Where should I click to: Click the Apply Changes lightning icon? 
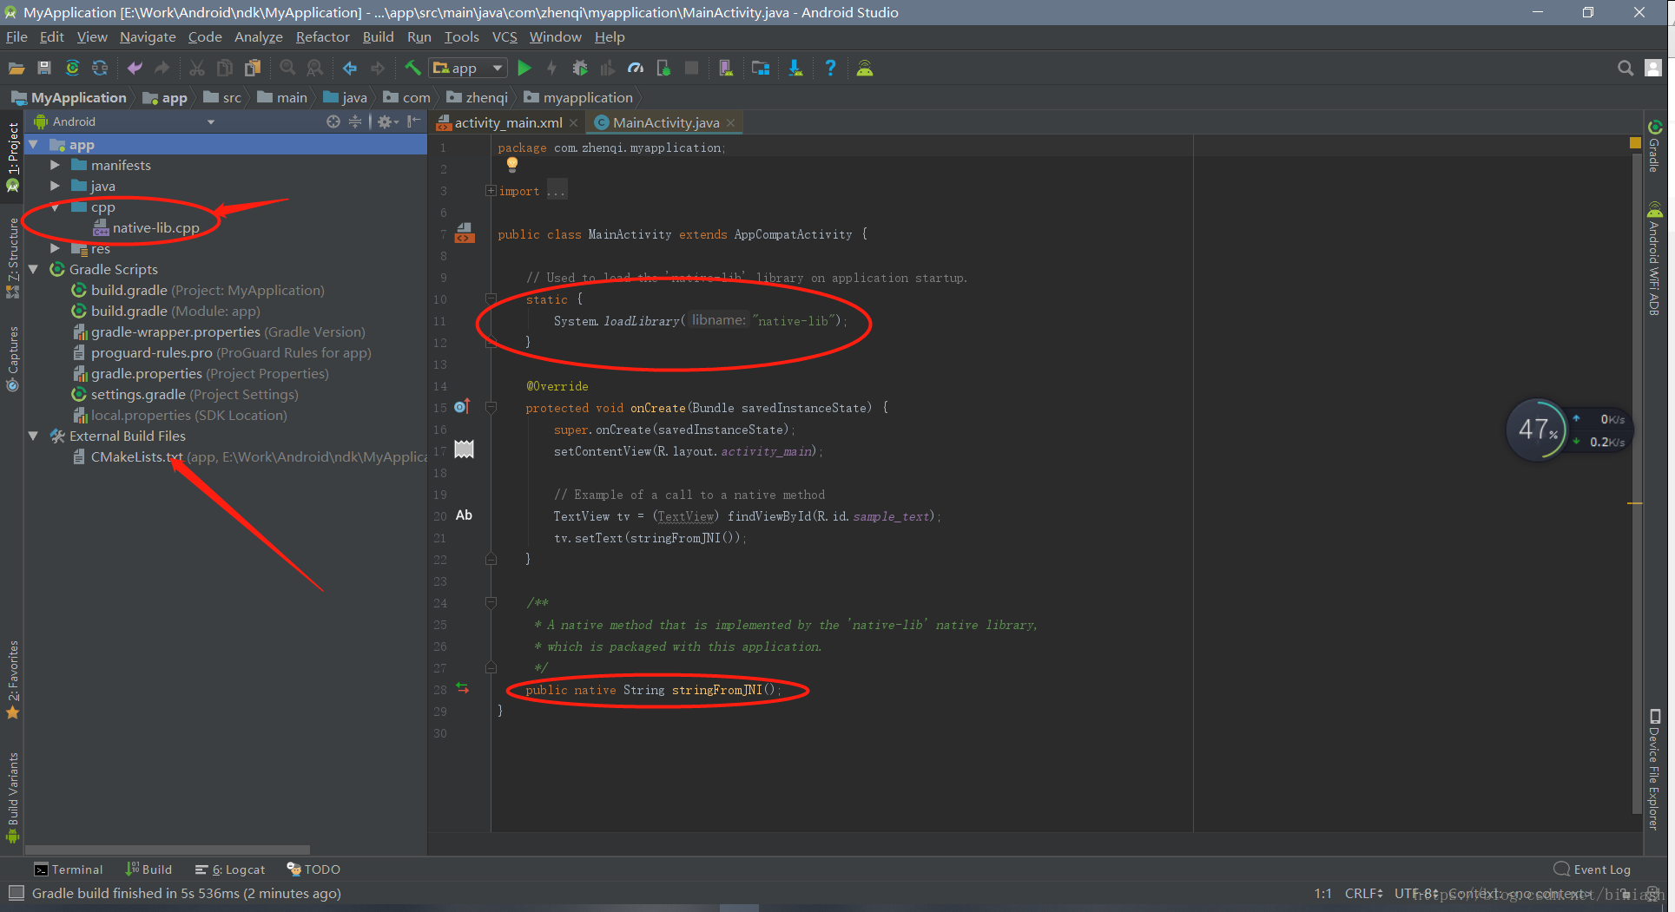[551, 68]
